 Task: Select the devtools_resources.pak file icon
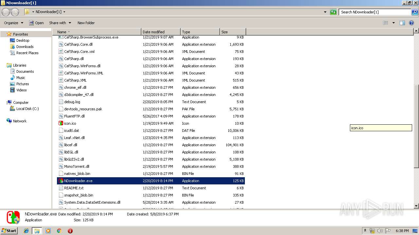(61, 109)
